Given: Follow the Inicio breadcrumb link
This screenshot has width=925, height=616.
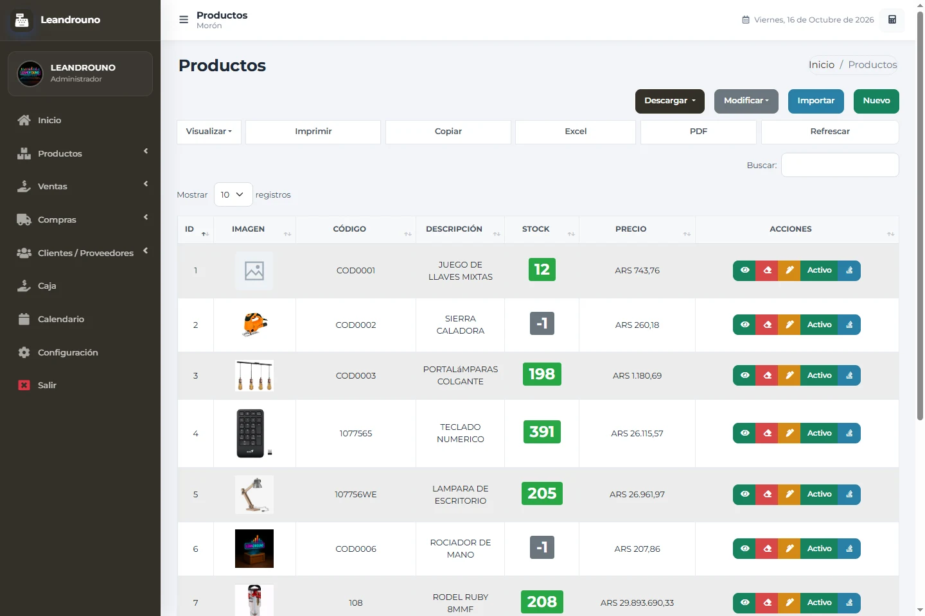Looking at the screenshot, I should coord(822,65).
